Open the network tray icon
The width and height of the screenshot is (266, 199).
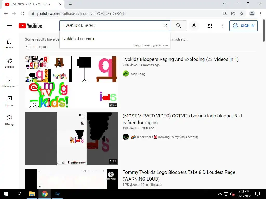point(226,194)
